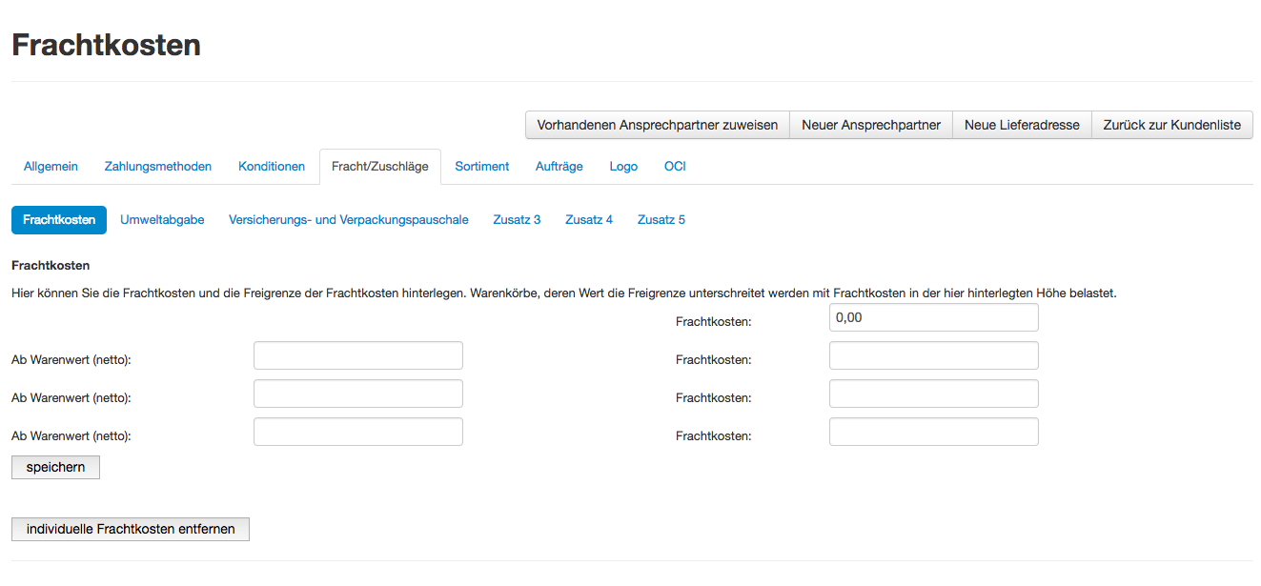Click 'Vorhandenen Ansprechpartner zuweisen' button
Image resolution: width=1261 pixels, height=586 pixels.
[657, 125]
